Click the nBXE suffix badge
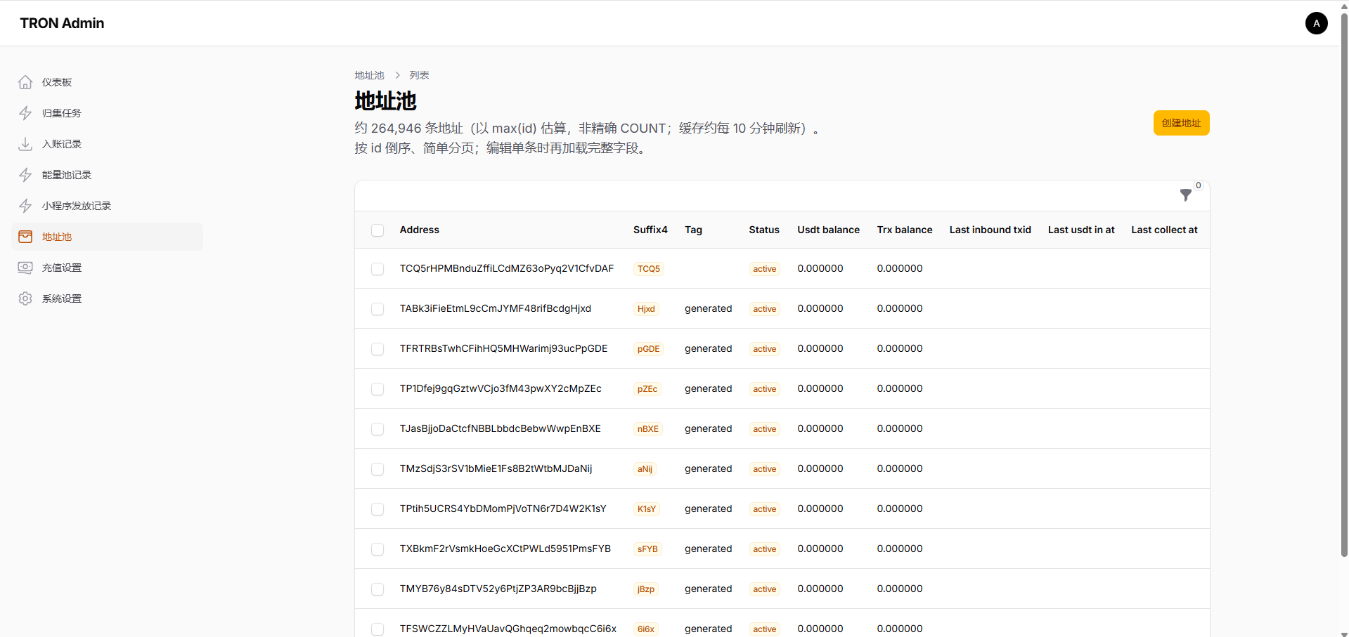 648,429
